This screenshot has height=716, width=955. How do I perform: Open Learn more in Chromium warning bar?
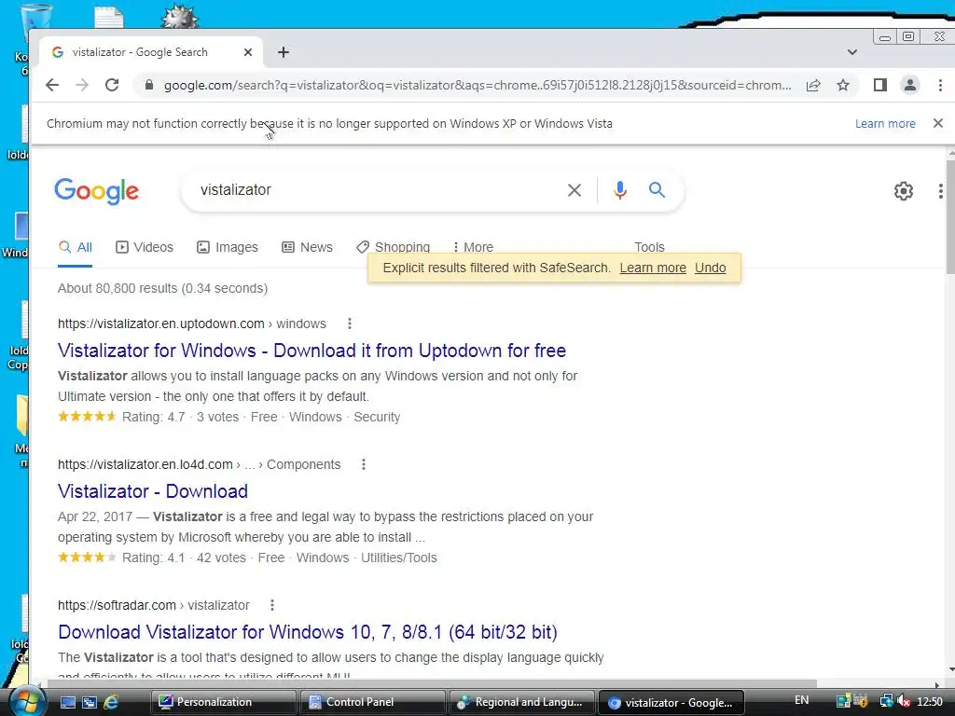tap(885, 124)
